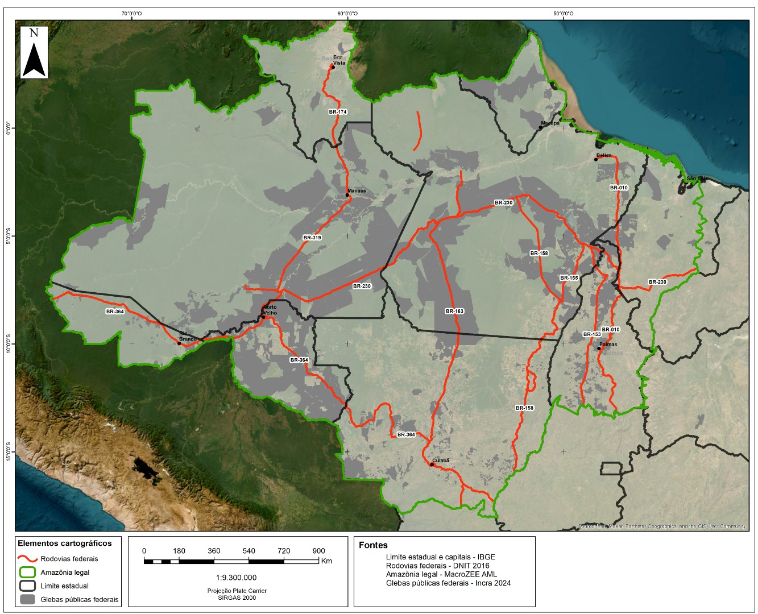Click the red Rodovias federais legend line

[27, 559]
